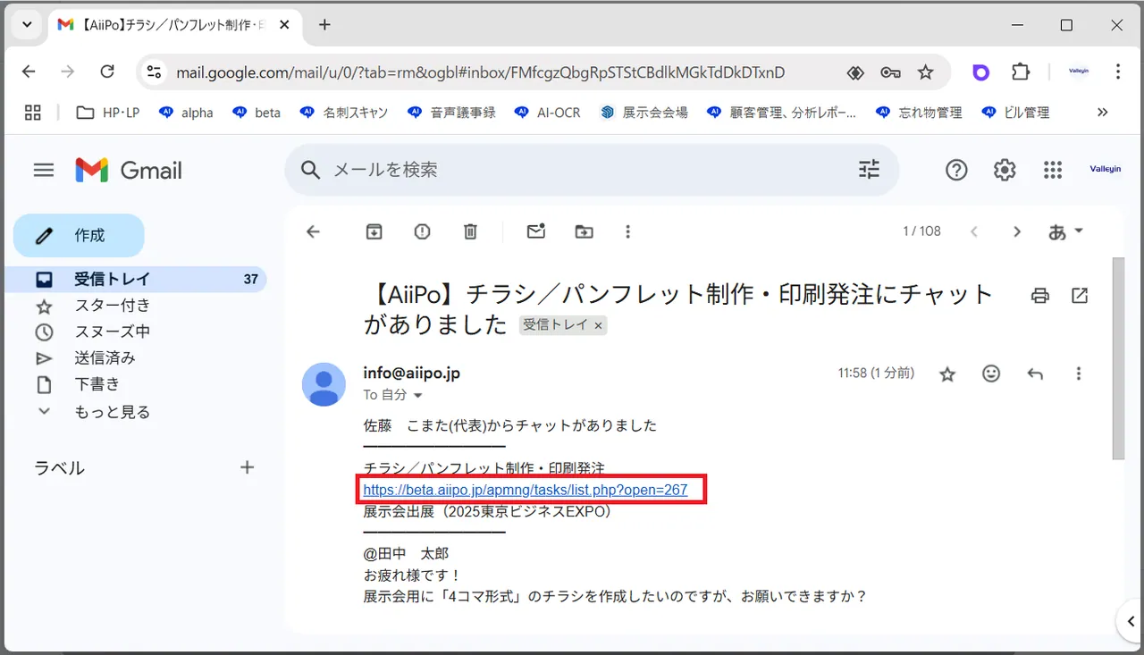Open the Google apps grid
Image resolution: width=1144 pixels, height=655 pixels.
point(1053,170)
